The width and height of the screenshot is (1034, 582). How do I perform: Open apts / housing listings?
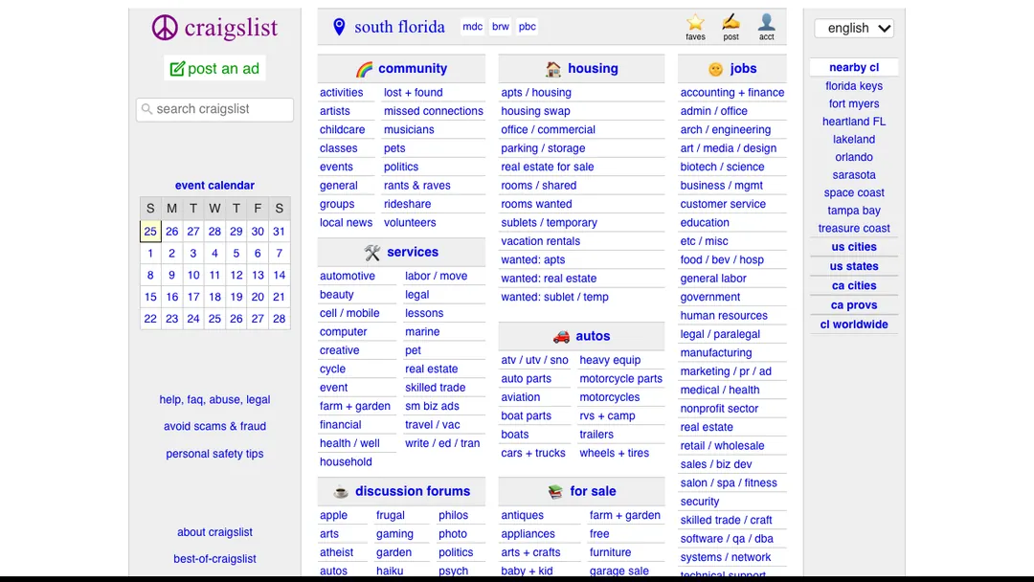536,93
